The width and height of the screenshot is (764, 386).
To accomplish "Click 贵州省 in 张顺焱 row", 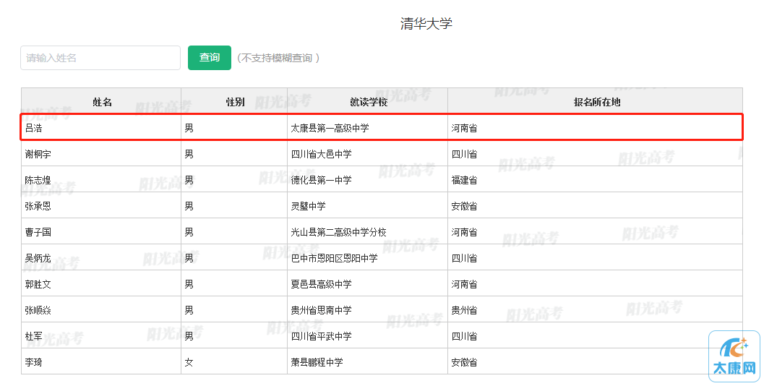I will pyautogui.click(x=464, y=310).
